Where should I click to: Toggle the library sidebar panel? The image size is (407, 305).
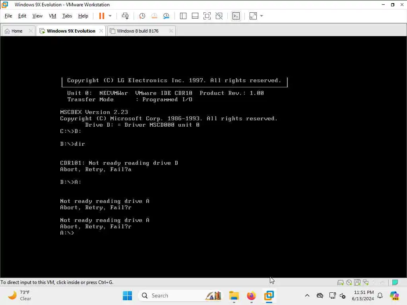coord(183,16)
